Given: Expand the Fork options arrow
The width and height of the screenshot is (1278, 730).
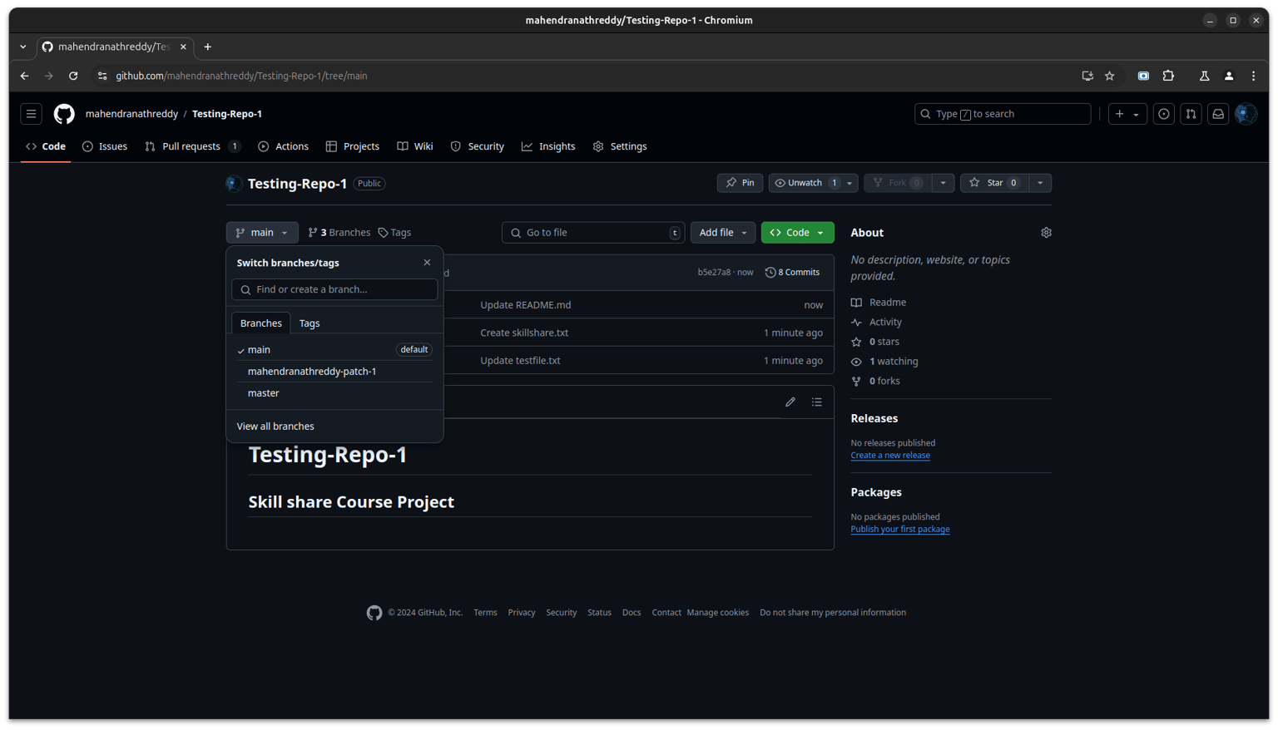Looking at the screenshot, I should [x=943, y=183].
